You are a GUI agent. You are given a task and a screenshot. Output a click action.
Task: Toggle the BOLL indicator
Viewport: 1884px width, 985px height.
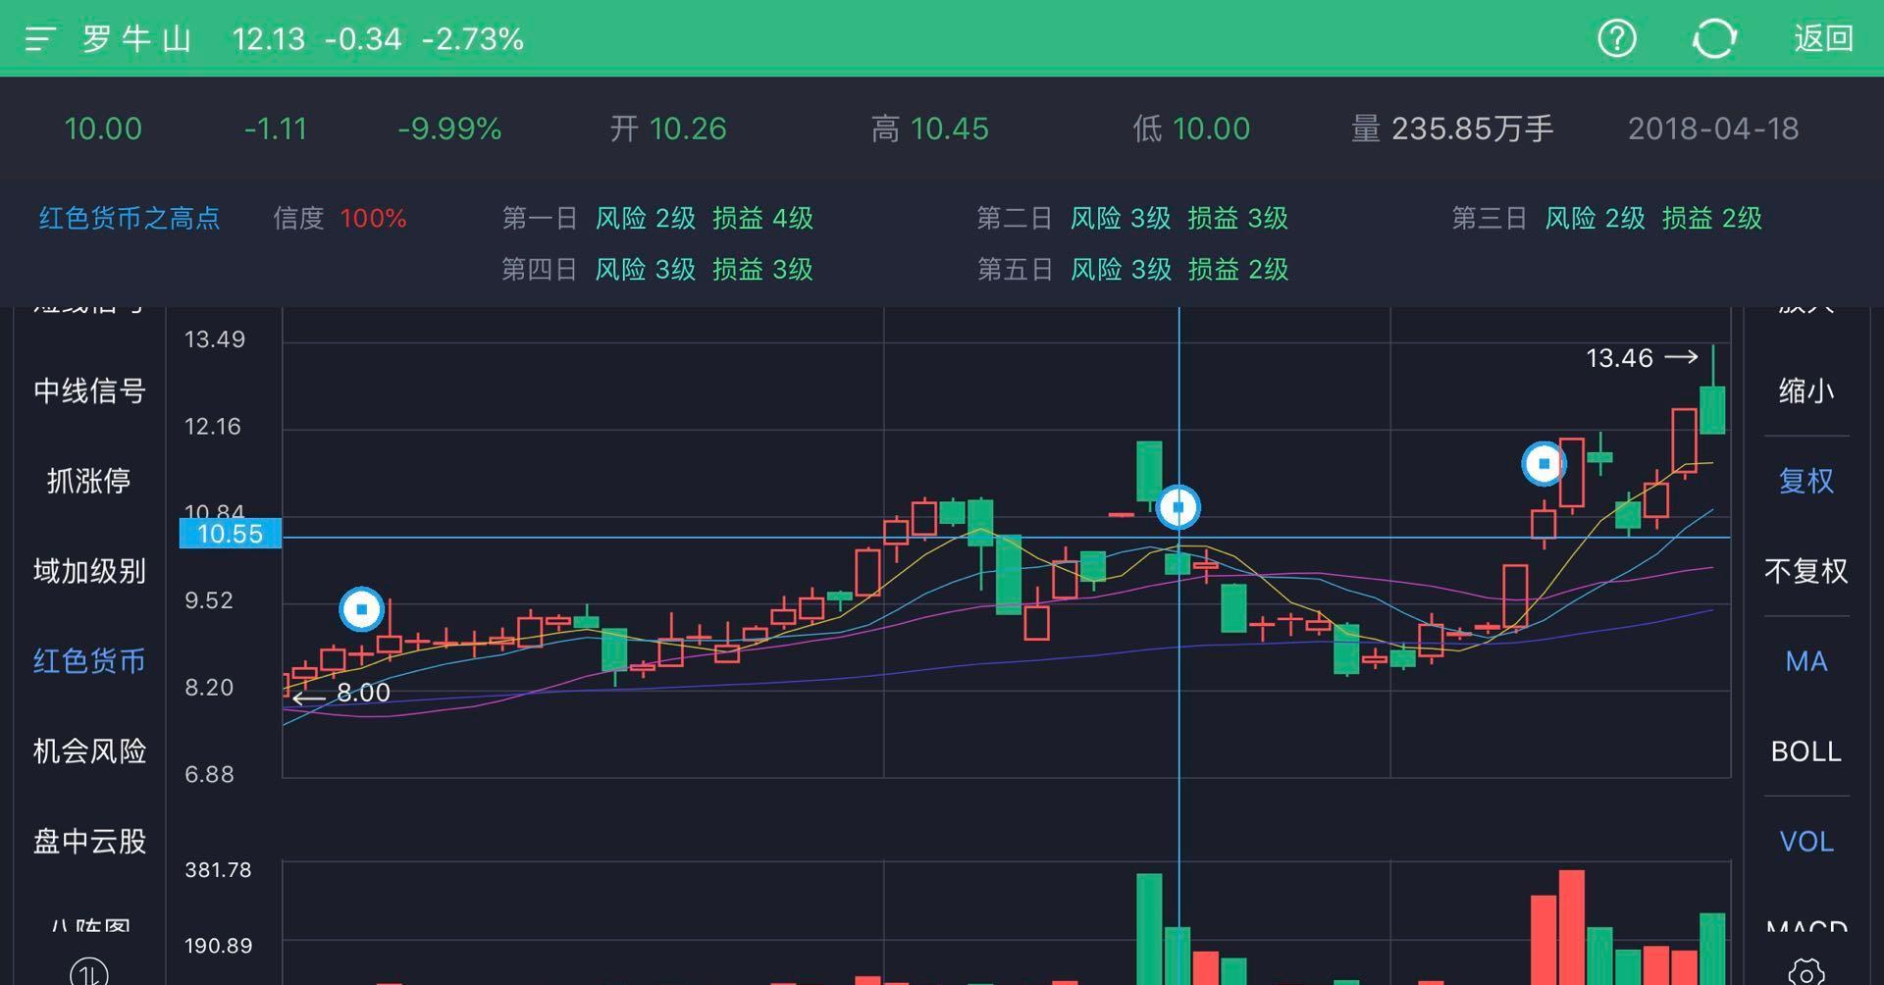[1806, 752]
